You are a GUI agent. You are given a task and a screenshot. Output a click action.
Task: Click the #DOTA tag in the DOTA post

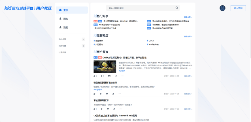pos(122,71)
